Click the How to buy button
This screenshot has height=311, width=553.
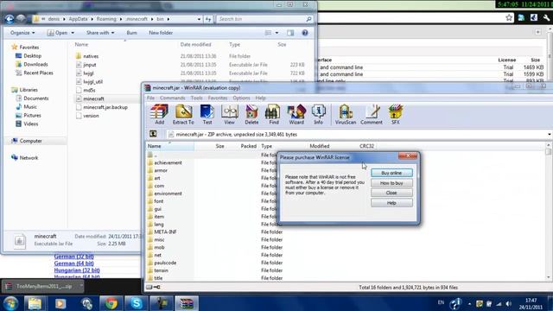pos(391,183)
